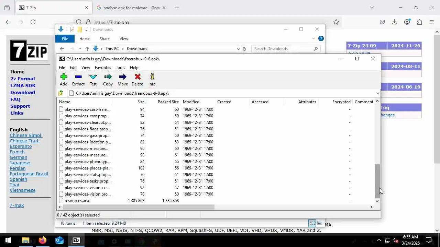Open Favorites menu in 7-Zip
The width and height of the screenshot is (440, 247).
103,68
